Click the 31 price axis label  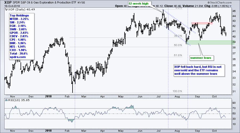(x=234, y=91)
